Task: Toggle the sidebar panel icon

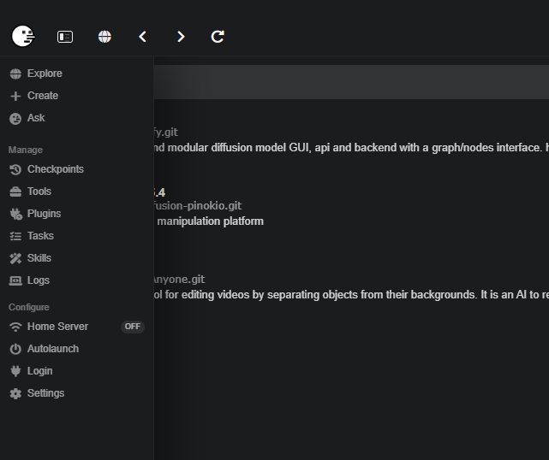Action: (65, 37)
